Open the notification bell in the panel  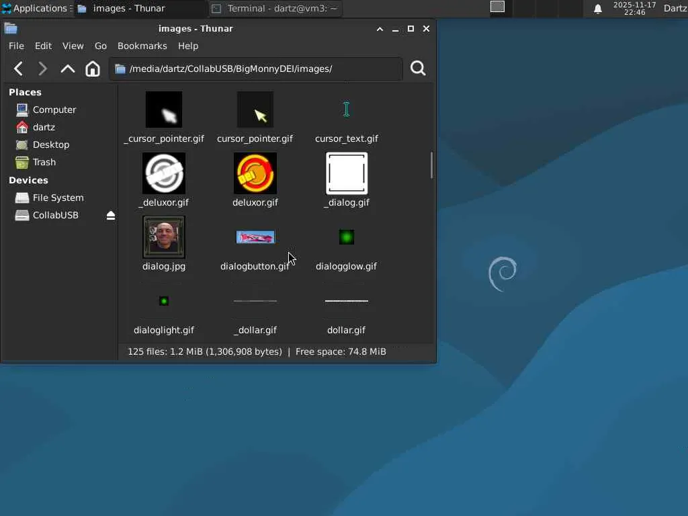tap(597, 9)
